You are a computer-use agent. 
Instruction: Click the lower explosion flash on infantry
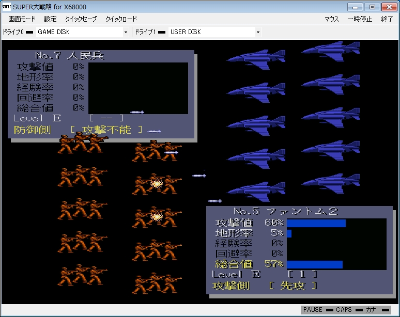click(x=157, y=217)
